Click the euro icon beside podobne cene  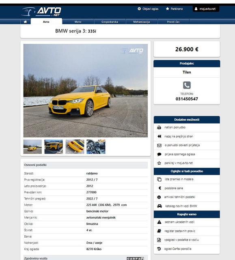(x=160, y=188)
